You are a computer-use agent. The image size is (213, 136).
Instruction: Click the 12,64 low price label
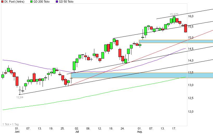click(x=20, y=97)
